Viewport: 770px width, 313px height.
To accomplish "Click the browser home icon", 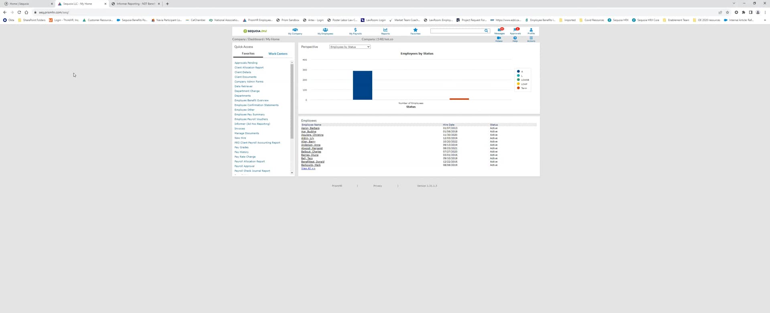I will point(26,12).
